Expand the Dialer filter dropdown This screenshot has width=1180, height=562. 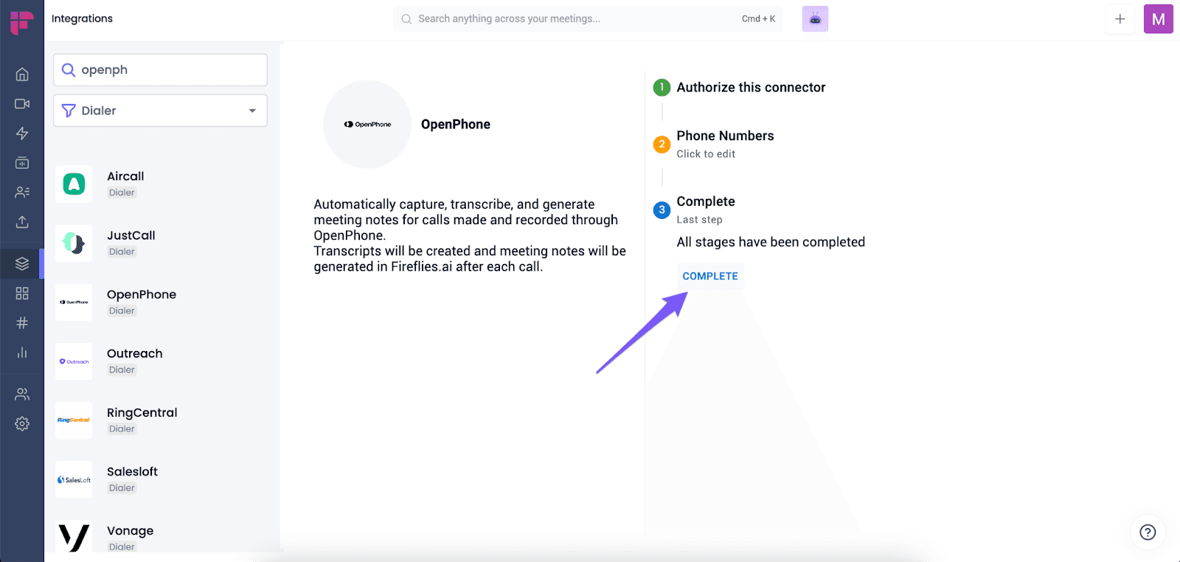click(x=160, y=111)
